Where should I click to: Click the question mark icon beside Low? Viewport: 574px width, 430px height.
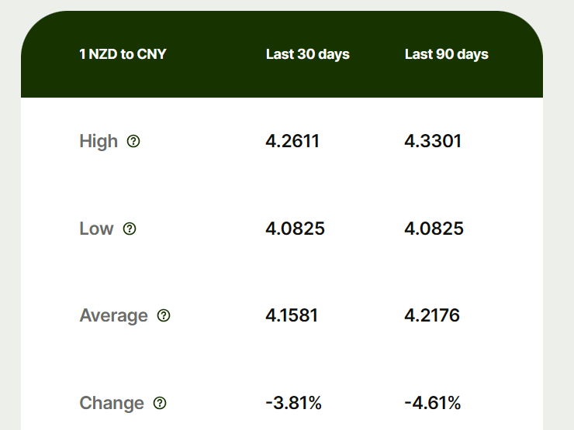130,229
